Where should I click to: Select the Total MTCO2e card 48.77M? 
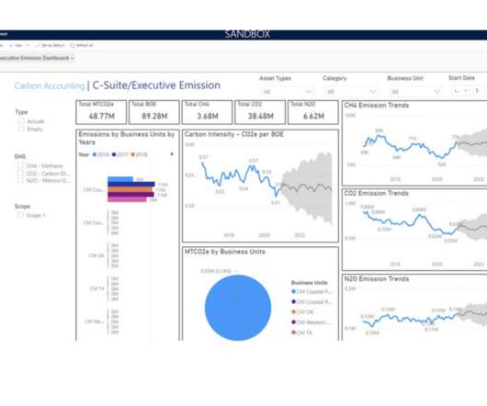coord(101,112)
